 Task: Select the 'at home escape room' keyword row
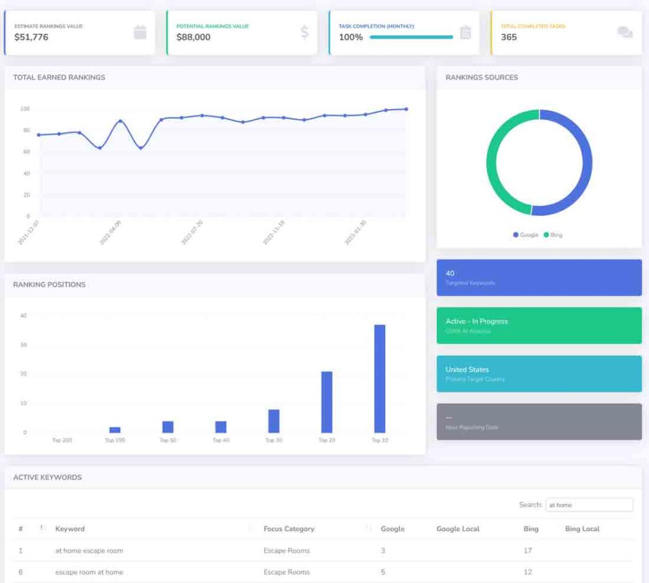click(x=89, y=551)
